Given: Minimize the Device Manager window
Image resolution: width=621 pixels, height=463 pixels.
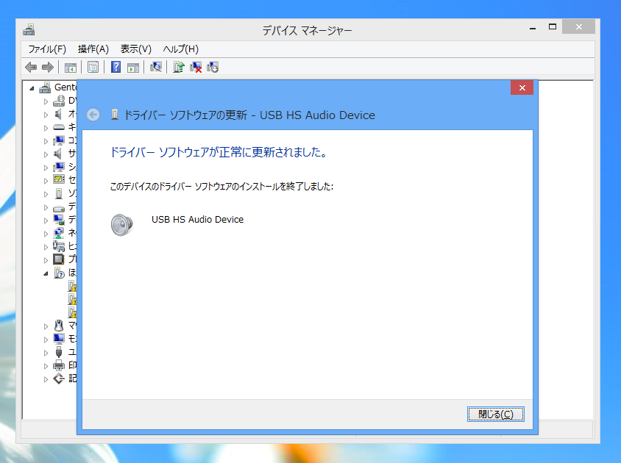Looking at the screenshot, I should [533, 28].
